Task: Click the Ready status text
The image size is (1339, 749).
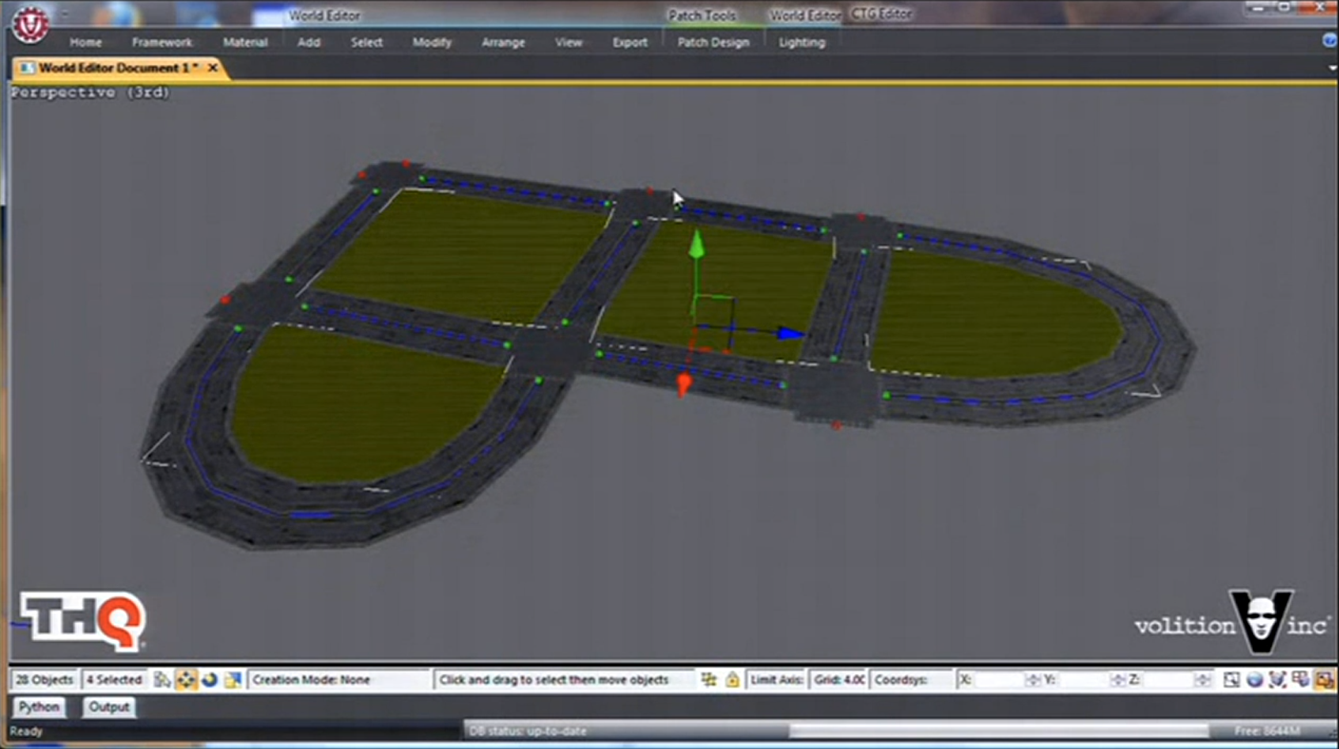Action: (x=26, y=731)
